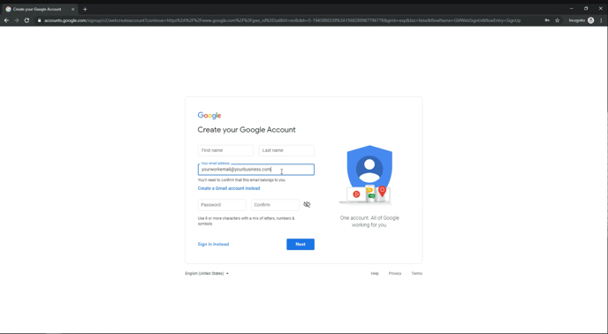
Task: Click the Password field
Action: (x=222, y=205)
